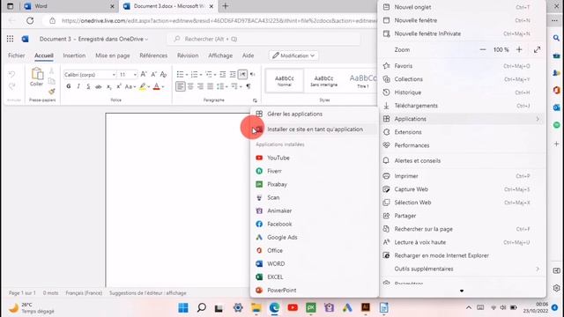The width and height of the screenshot is (564, 317).
Task: Enter full screen via zoom arrows
Action: coord(537,49)
